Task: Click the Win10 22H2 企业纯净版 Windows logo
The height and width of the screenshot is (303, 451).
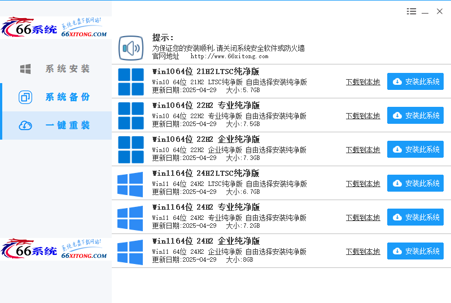Action: tap(131, 150)
